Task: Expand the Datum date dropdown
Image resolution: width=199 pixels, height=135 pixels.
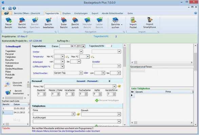Action: pyautogui.click(x=83, y=46)
